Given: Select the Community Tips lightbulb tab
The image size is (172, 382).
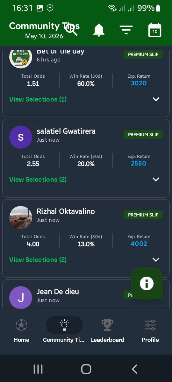Looking at the screenshot, I should coord(64,331).
